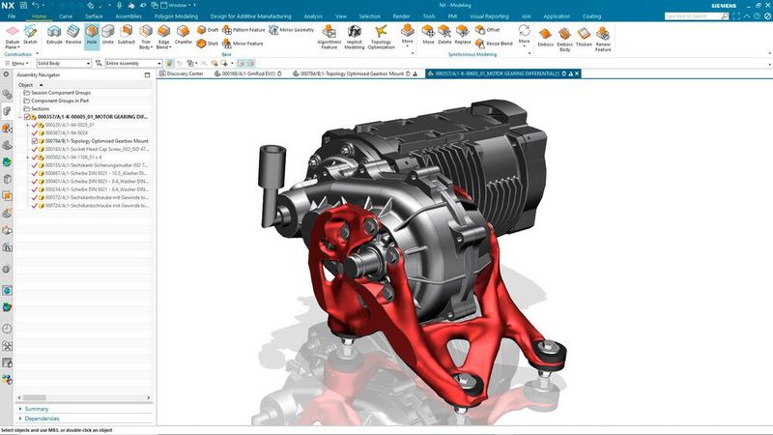Screen dimensions: 773x435
Task: Toggle check for Scheibe DIN 9021 - 10.5 Washer
Action: coord(35,173)
